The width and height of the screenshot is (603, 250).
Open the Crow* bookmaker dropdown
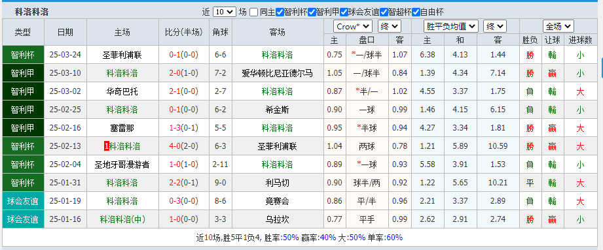point(353,27)
